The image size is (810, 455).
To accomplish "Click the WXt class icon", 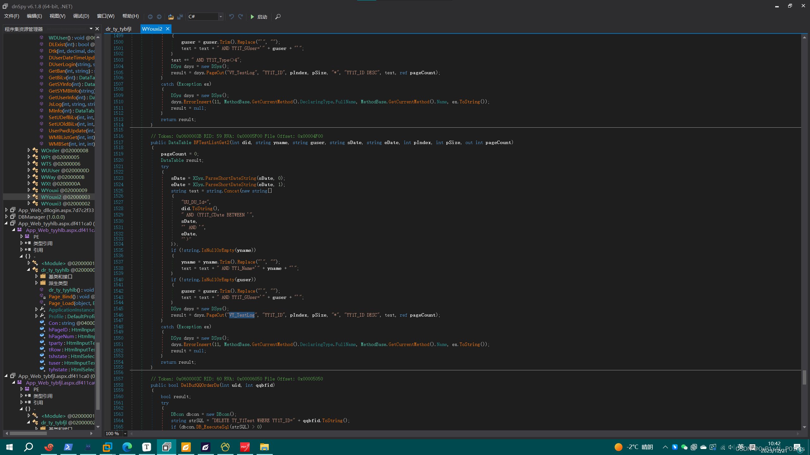I will tap(35, 184).
